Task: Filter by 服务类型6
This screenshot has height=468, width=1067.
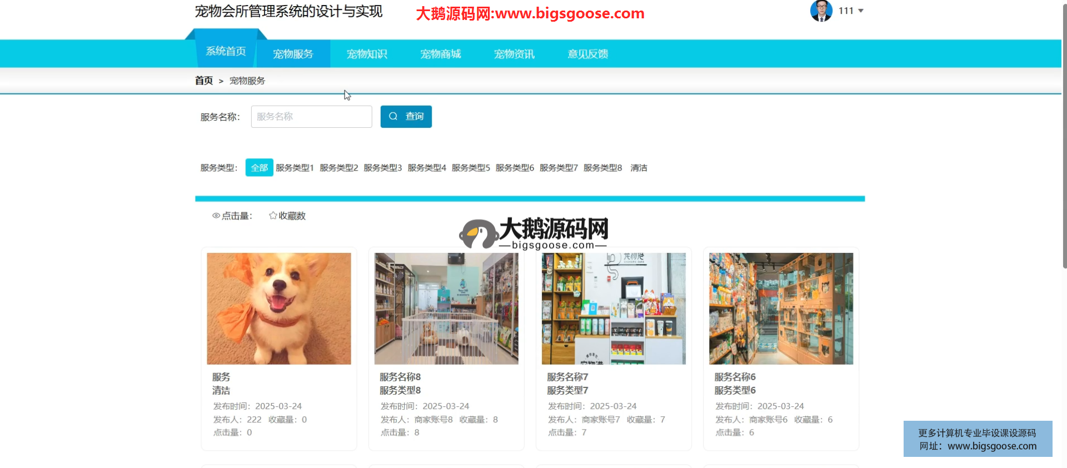Action: (x=515, y=168)
